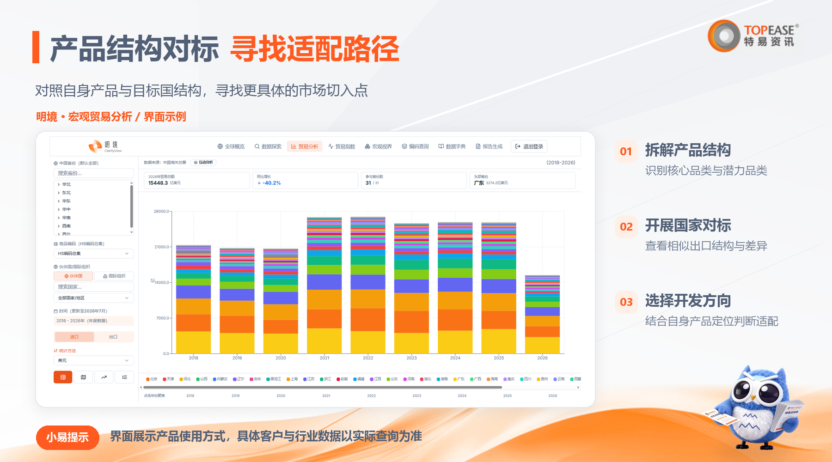Click the 2018 - 2026年 time range field

click(94, 321)
